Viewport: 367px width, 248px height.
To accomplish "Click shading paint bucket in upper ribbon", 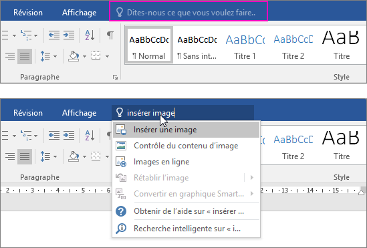I will 74,56.
